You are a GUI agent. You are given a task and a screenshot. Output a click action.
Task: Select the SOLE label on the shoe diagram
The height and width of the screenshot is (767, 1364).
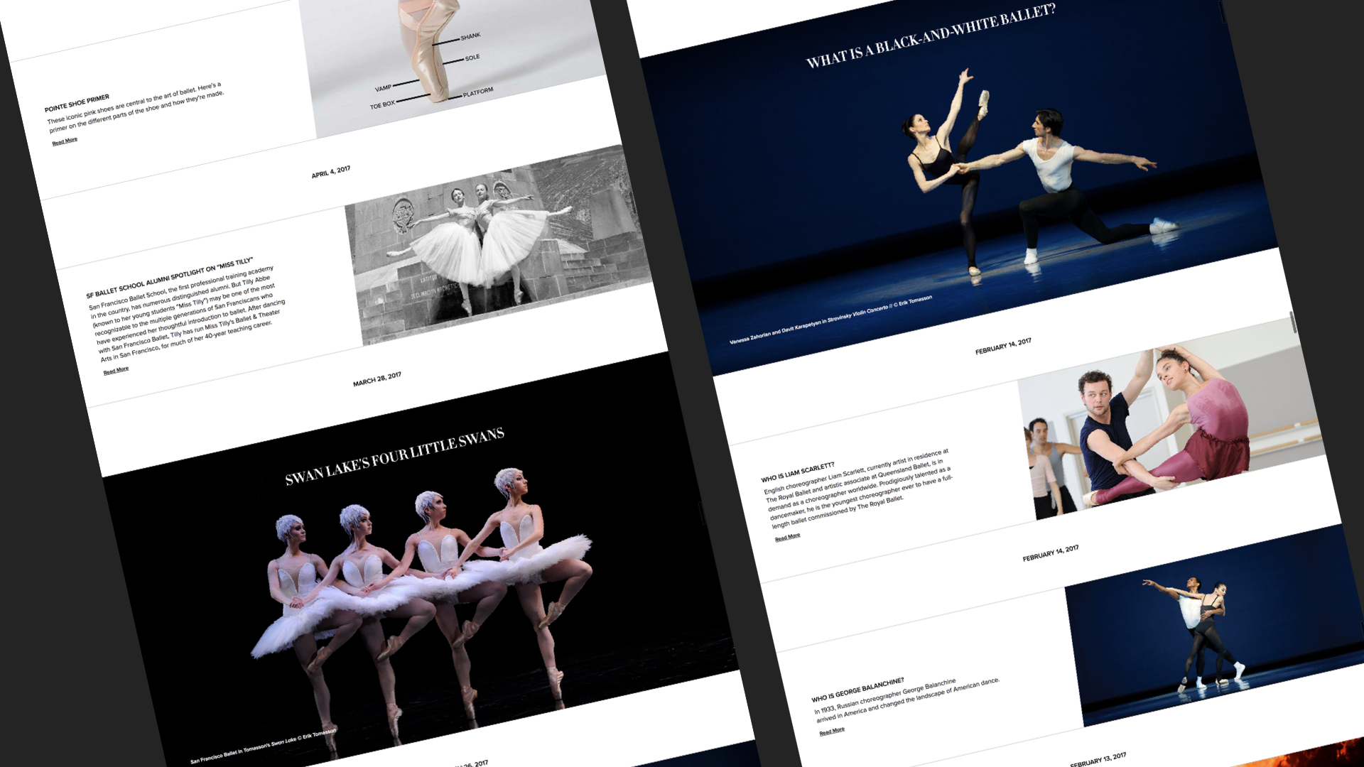pos(472,58)
